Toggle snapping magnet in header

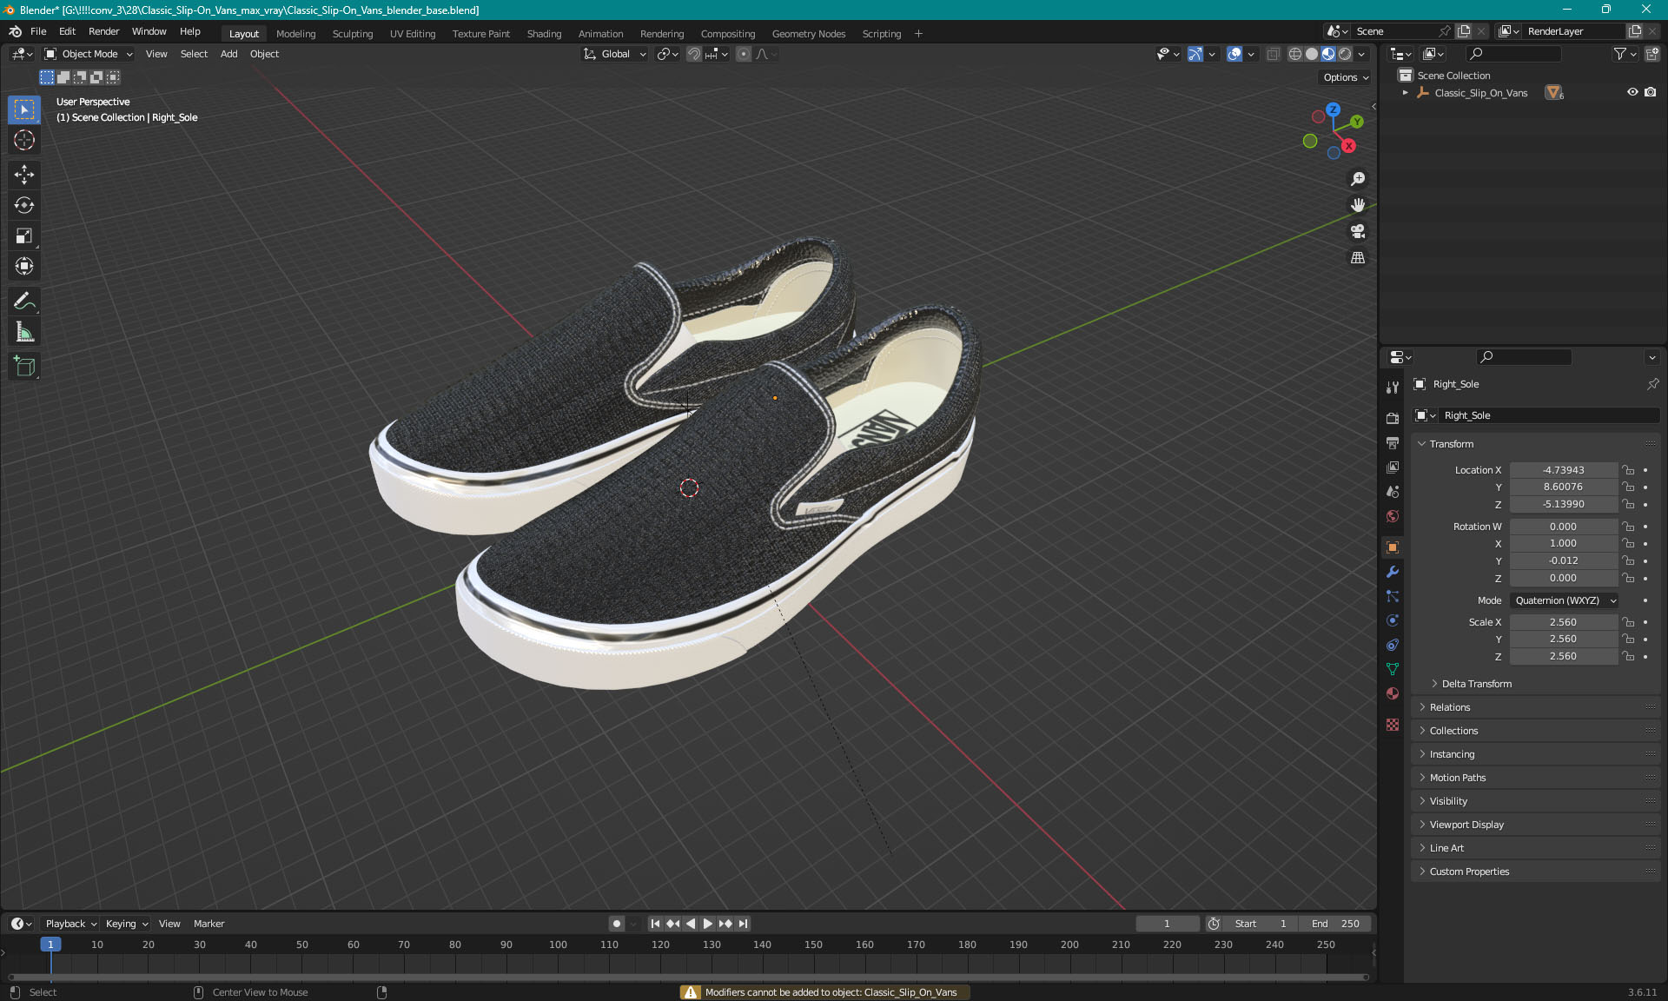(x=694, y=54)
